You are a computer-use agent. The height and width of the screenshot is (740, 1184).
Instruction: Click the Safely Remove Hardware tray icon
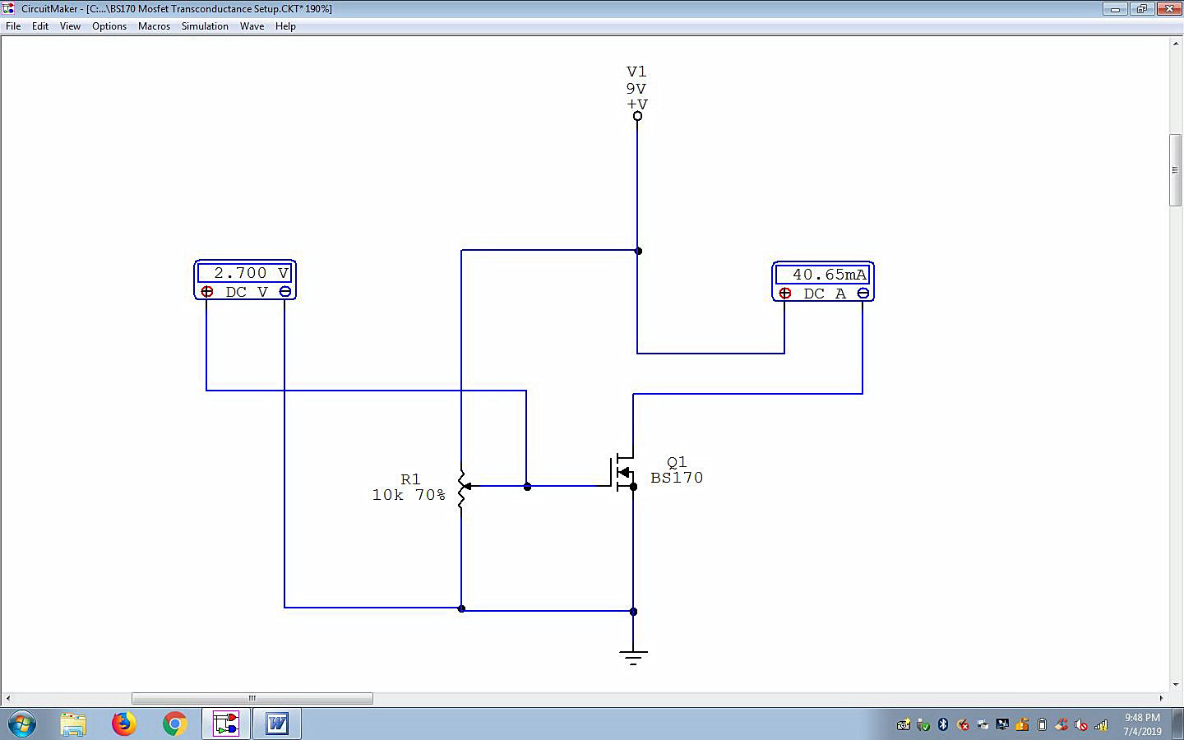coord(923,724)
